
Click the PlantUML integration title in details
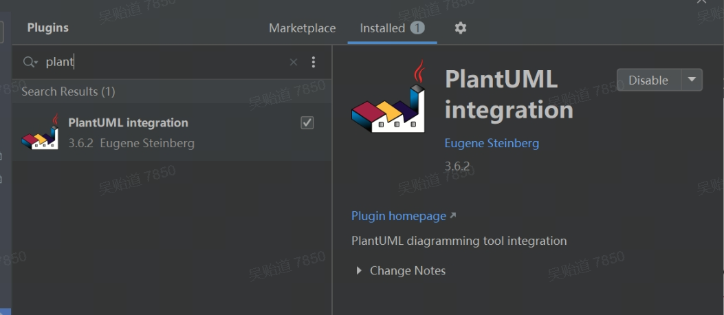pyautogui.click(x=509, y=94)
